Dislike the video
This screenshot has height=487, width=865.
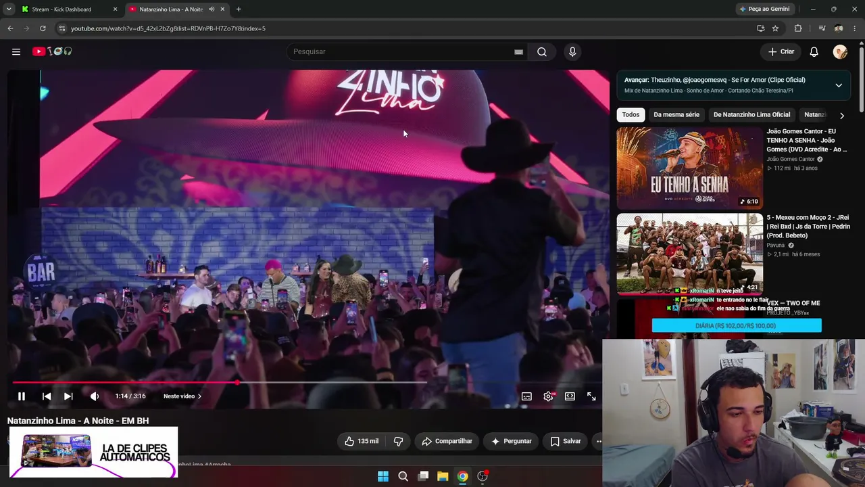point(398,441)
